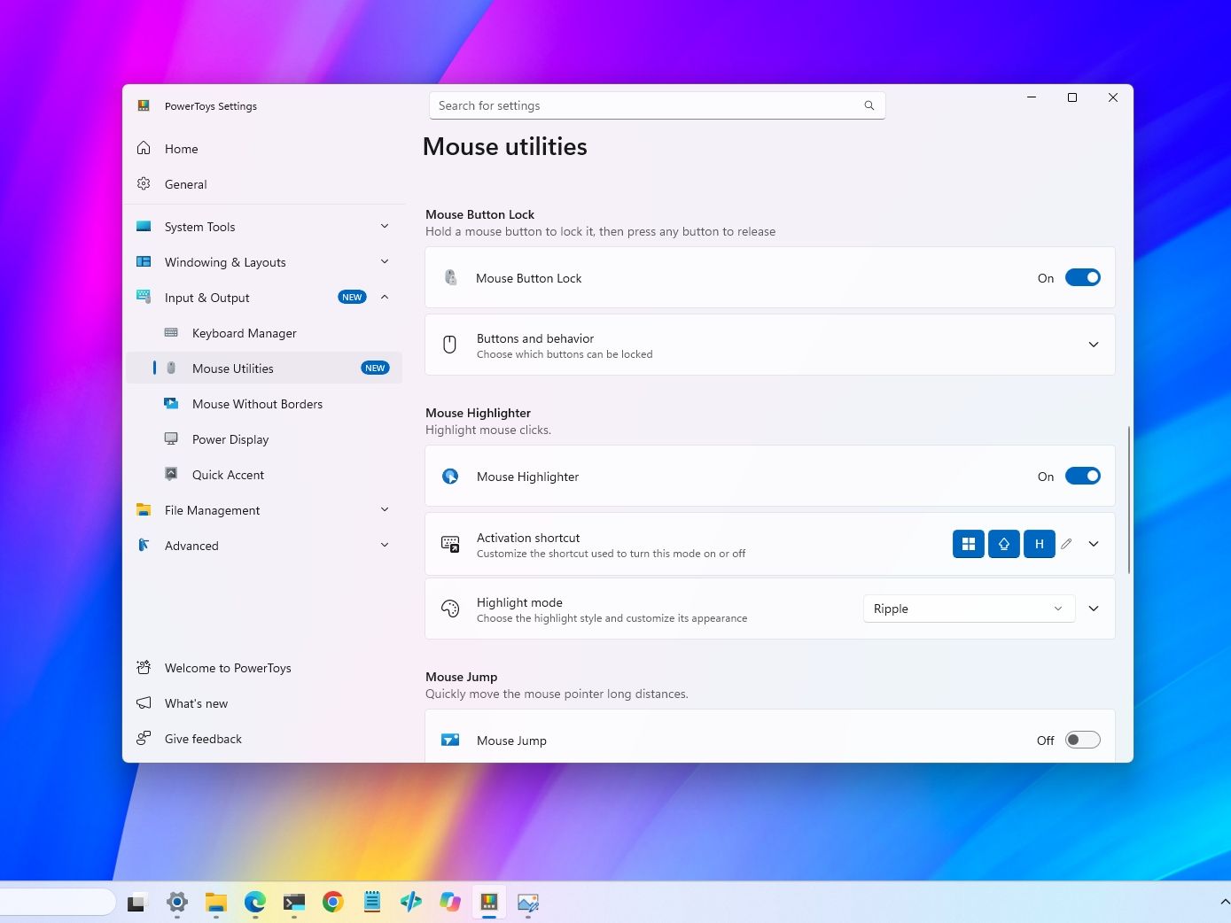The width and height of the screenshot is (1231, 923).
Task: Turn off Mouse Button Lock toggle
Action: point(1083,277)
